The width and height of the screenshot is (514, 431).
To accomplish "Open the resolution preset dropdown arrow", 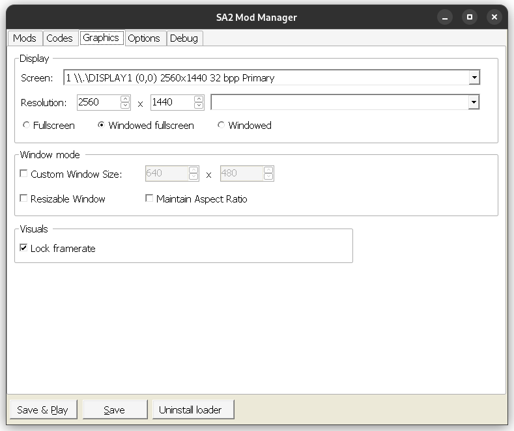I will [474, 102].
